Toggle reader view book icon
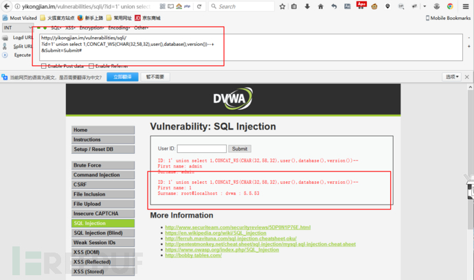The width and height of the screenshot is (474, 280). [x=171, y=6]
